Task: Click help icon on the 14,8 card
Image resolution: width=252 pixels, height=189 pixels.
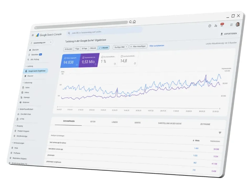Action: pyautogui.click(x=135, y=64)
